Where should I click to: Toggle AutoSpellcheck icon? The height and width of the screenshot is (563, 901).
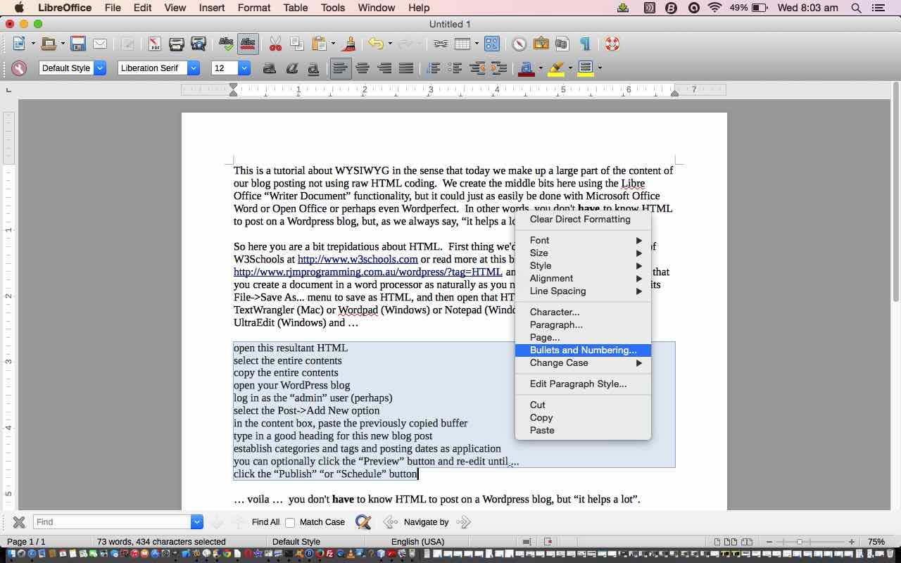(248, 44)
